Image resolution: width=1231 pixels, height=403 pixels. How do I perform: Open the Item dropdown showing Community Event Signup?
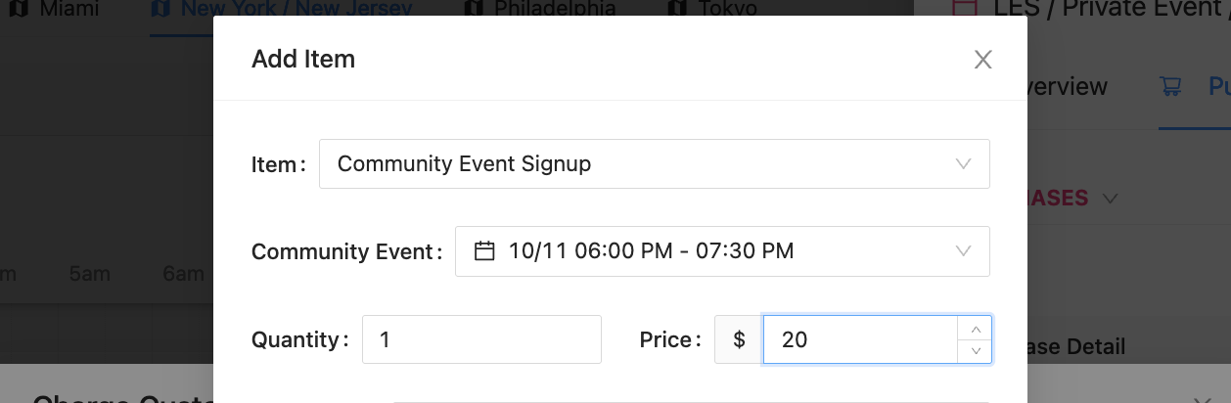[654, 163]
